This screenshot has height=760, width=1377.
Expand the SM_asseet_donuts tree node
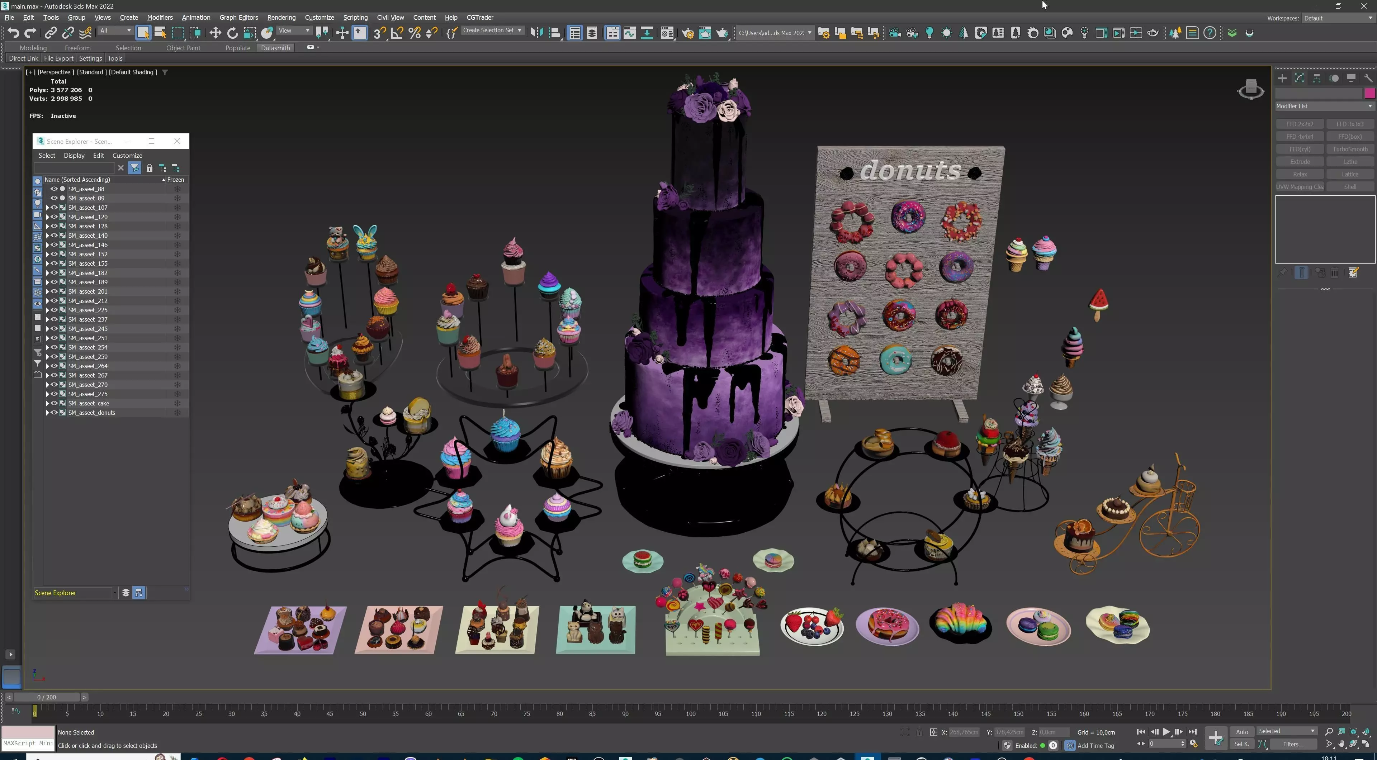click(47, 413)
